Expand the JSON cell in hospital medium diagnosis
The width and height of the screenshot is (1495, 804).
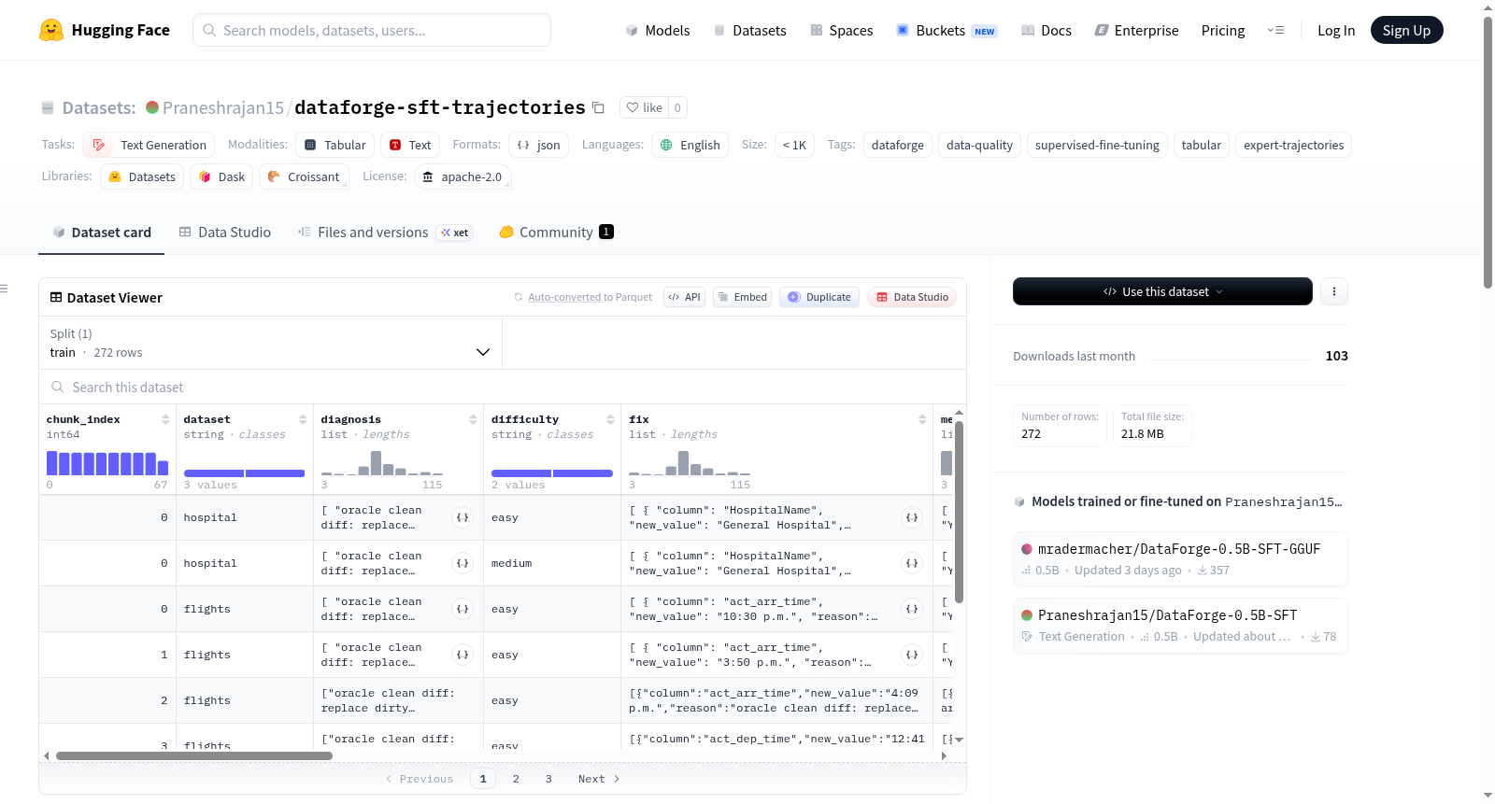click(x=462, y=563)
